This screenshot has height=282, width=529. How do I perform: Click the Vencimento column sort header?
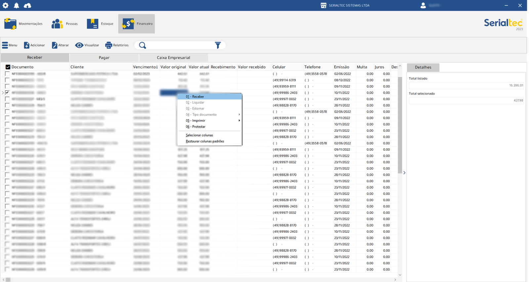tap(145, 67)
